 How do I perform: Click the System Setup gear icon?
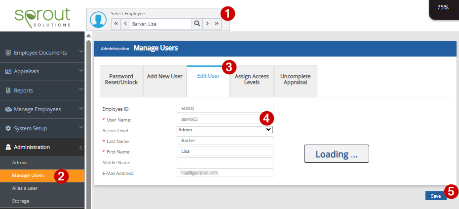coord(8,128)
